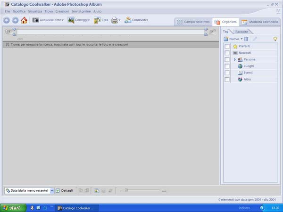Open the Trova menu
Viewport: 283px width, 212px height.
click(x=49, y=11)
